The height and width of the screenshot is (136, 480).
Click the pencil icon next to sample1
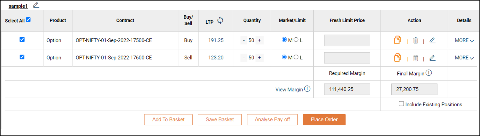tap(36, 5)
